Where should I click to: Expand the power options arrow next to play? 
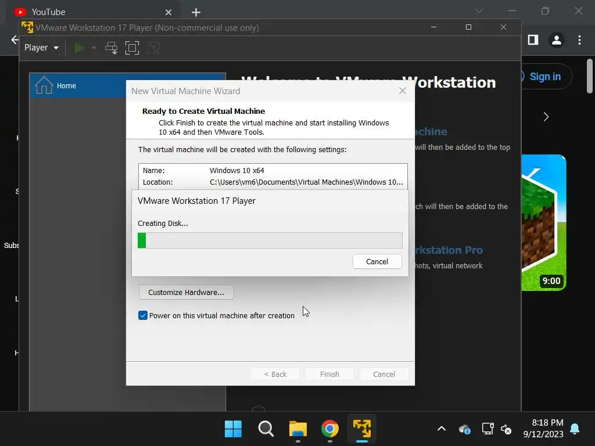tap(94, 48)
